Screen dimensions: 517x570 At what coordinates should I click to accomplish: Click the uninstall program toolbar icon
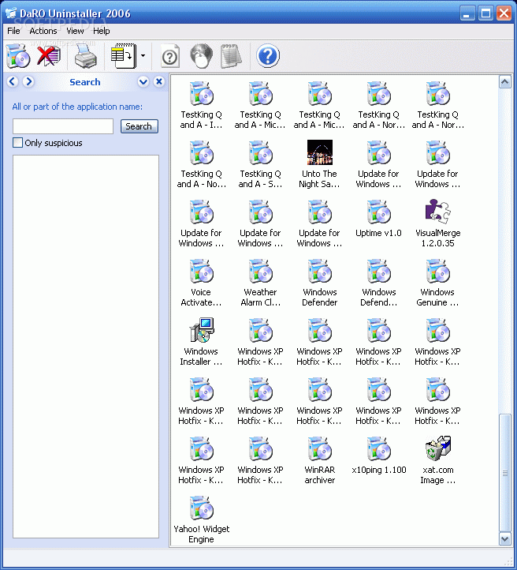click(18, 56)
